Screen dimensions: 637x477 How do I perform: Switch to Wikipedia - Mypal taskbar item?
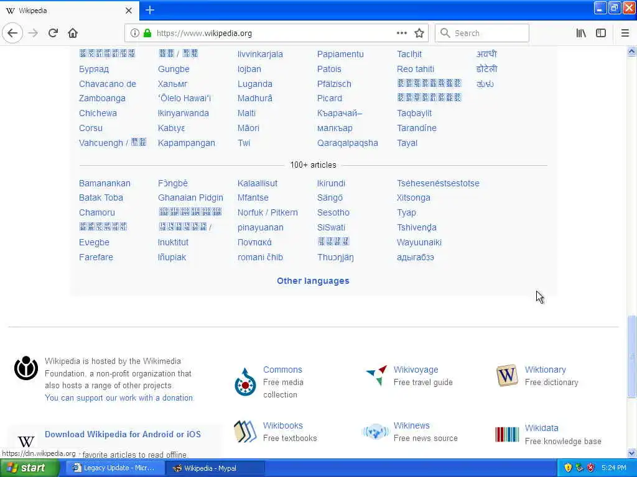(215, 468)
